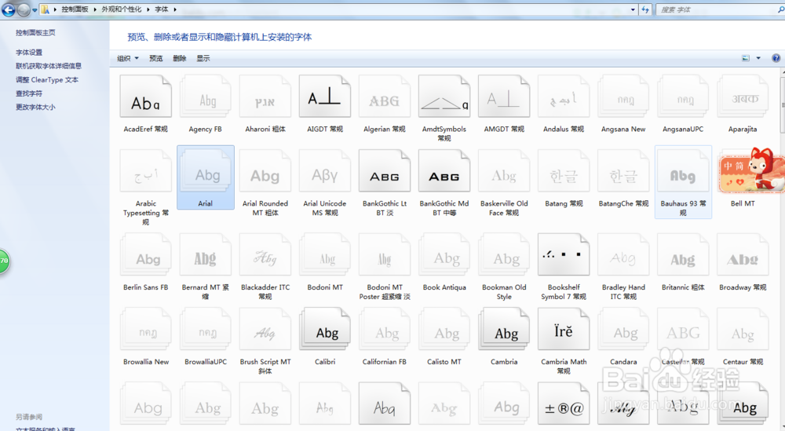This screenshot has width=785, height=431.
Task: Select the Blackadder ITC font icon
Action: pos(265,255)
